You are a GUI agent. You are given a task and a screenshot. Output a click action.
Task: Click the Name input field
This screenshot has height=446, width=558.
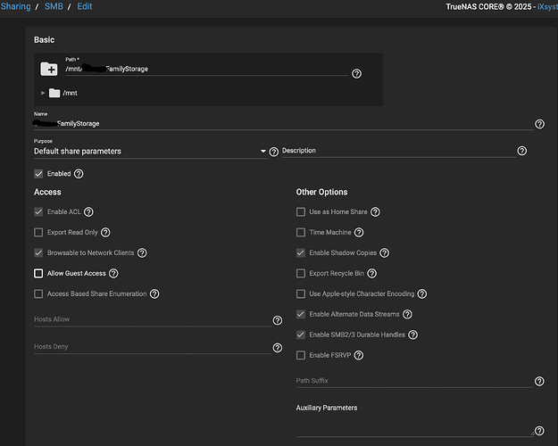pos(284,124)
